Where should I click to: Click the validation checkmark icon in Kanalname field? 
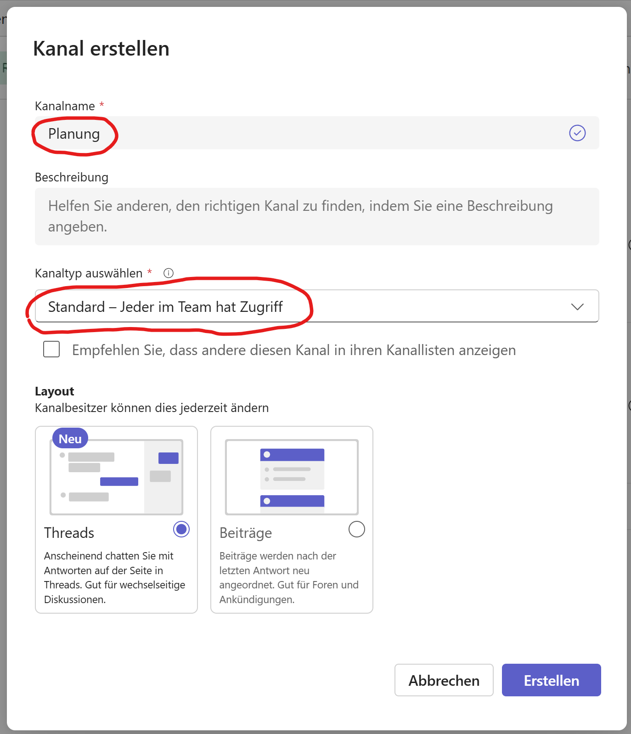(x=577, y=133)
